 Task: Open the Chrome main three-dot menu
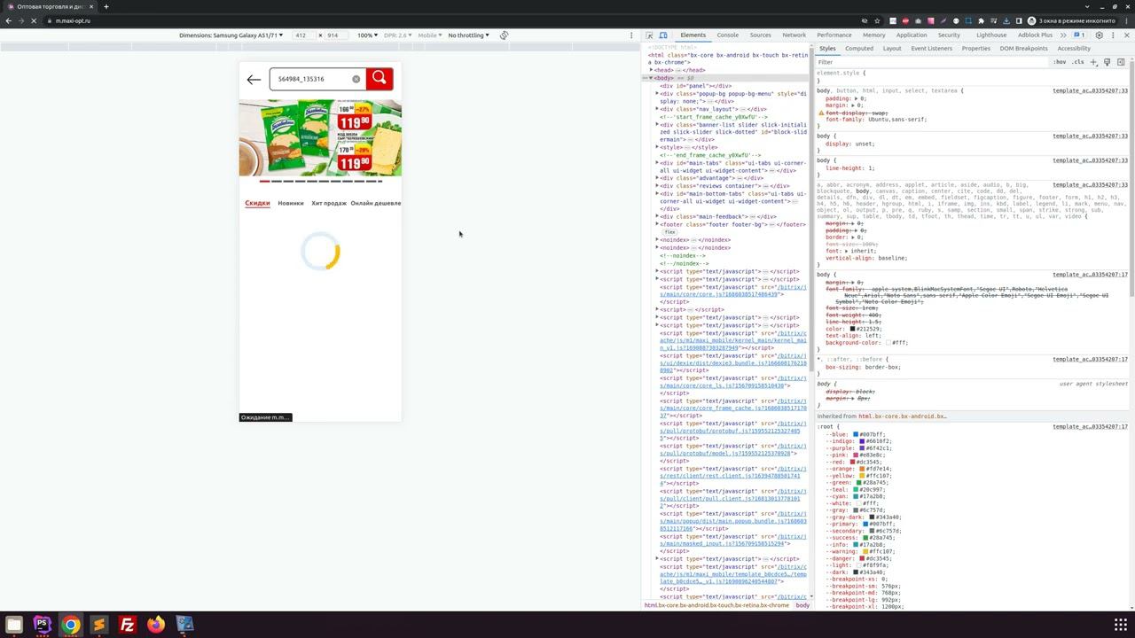point(1126,20)
